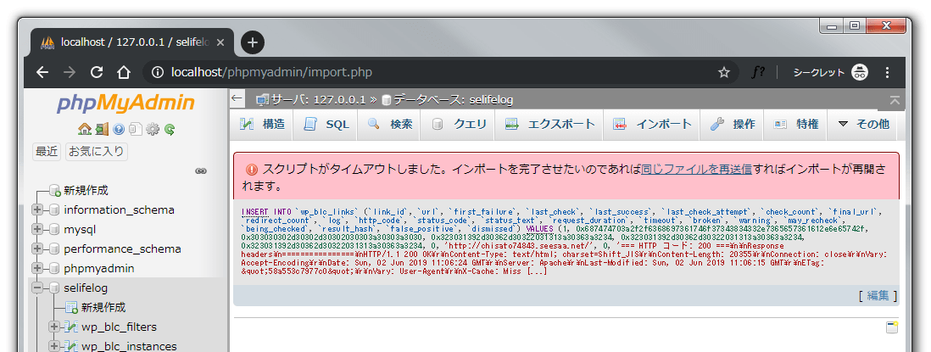
Task: Select the お気に入り favorites tab in sidebar
Action: pyautogui.click(x=96, y=152)
